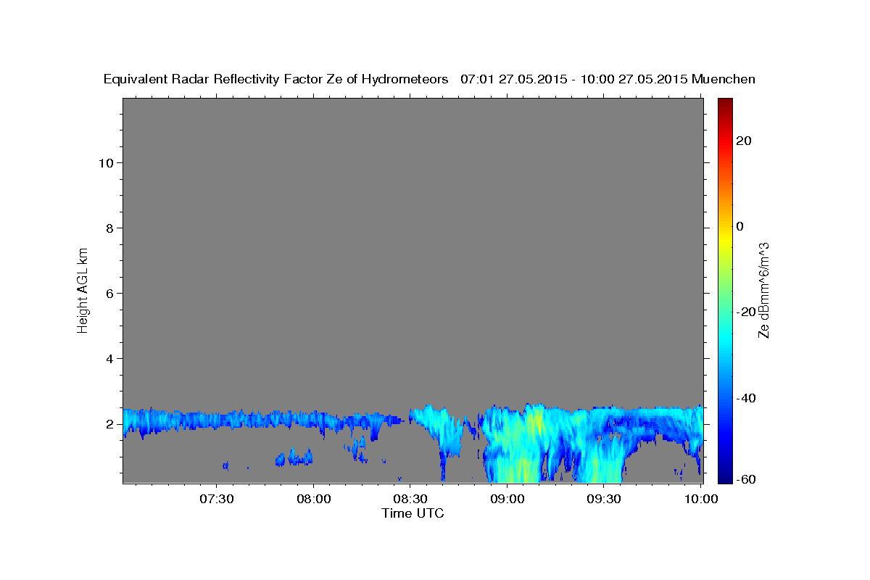Click the height axis label 4
The height and width of the screenshot is (580, 870).
109,358
